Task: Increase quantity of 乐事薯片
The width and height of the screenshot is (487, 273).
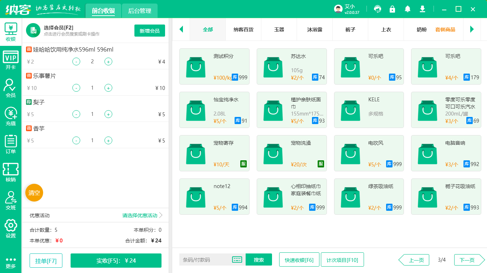Action: tap(108, 88)
